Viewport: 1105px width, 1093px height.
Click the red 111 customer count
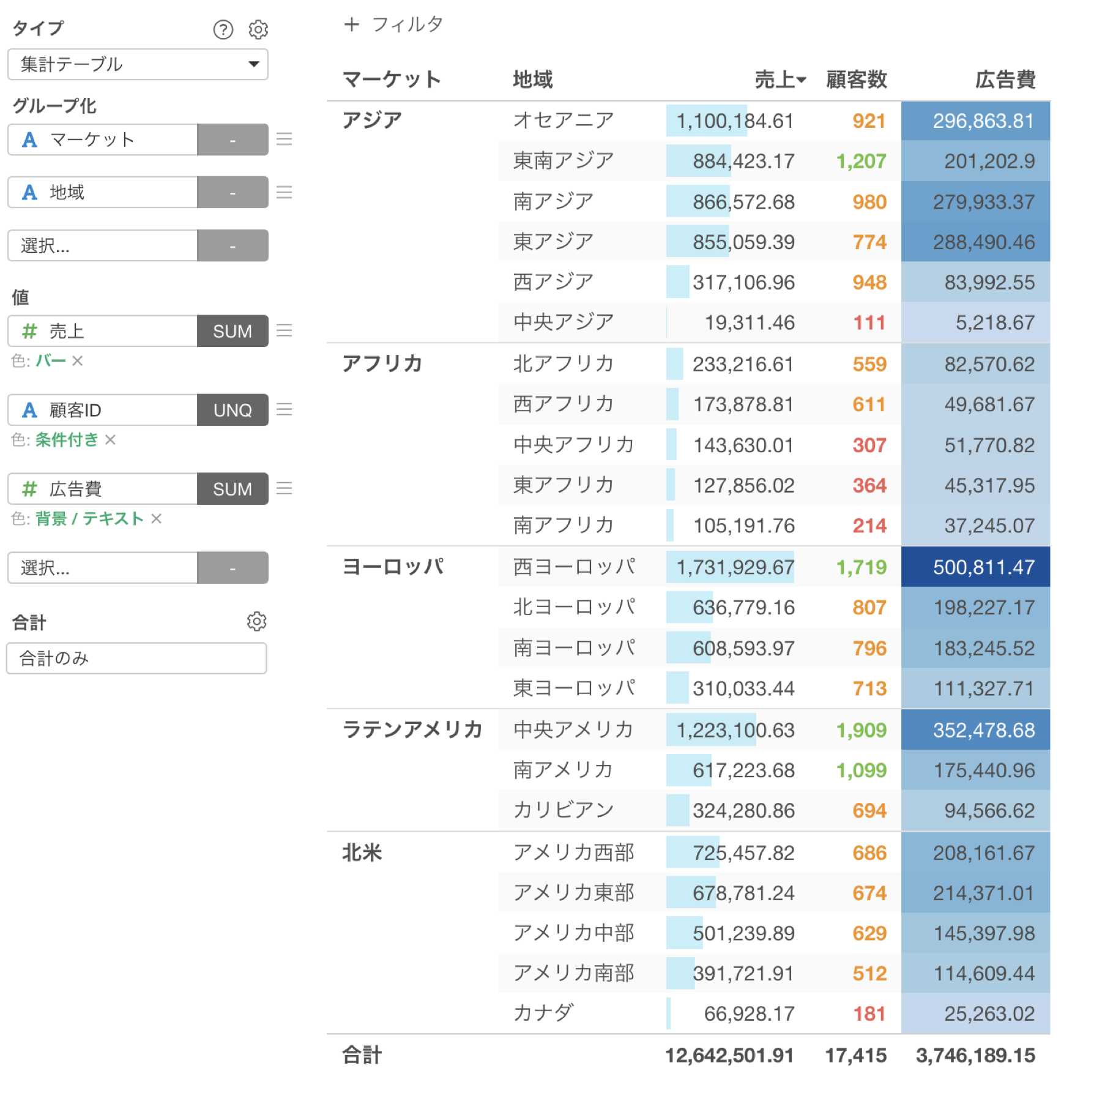pos(869,322)
